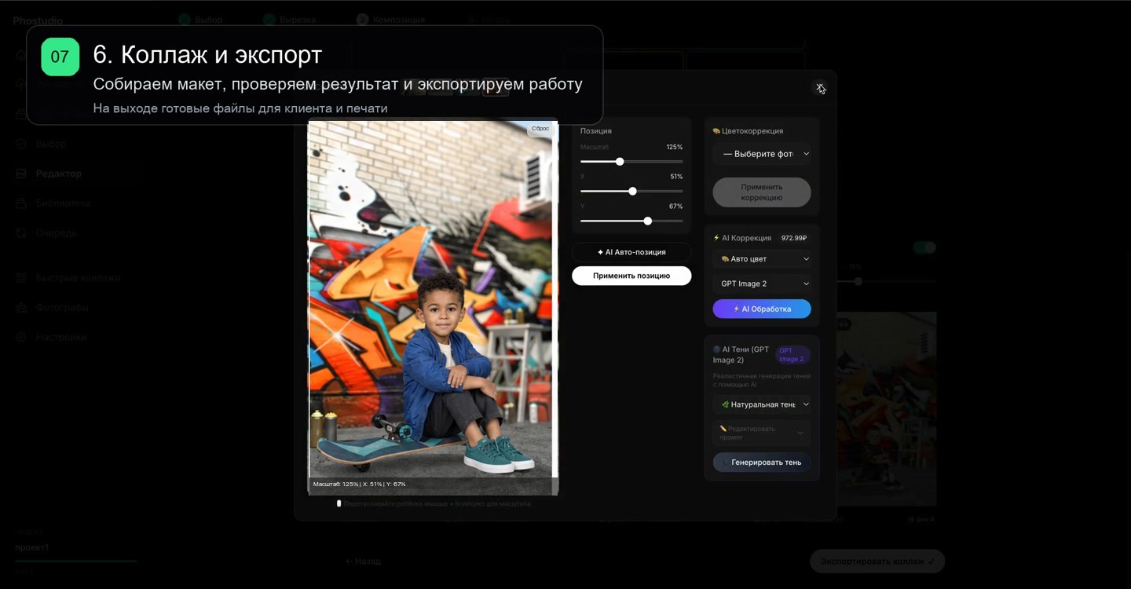Expand the Цветокоррекция photo selector dropdown
1131x589 pixels.
762,154
